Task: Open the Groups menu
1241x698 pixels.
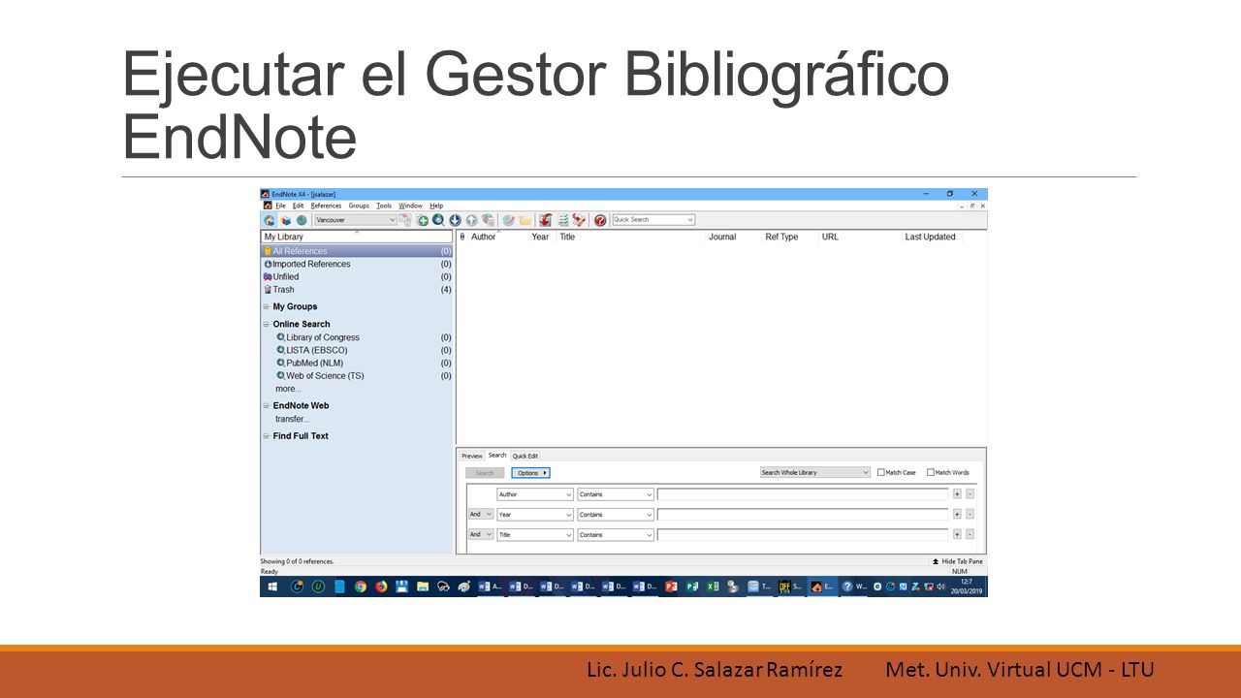Action: click(x=359, y=206)
